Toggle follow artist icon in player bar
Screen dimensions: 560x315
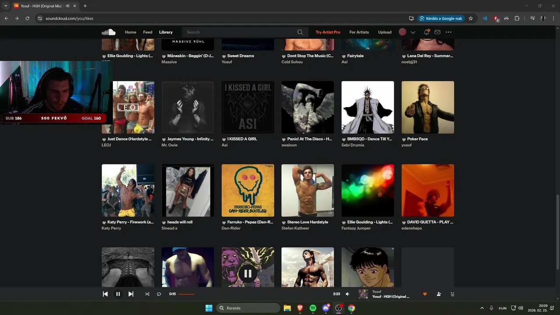pyautogui.click(x=439, y=294)
